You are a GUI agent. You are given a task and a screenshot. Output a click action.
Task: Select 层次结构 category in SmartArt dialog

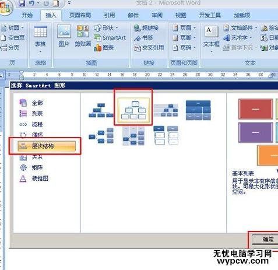click(47, 146)
